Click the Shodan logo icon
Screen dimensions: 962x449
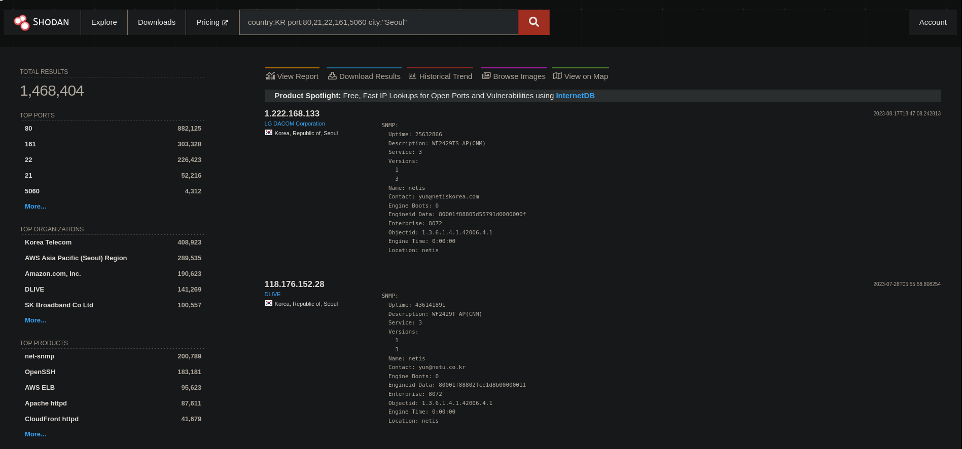coord(21,22)
